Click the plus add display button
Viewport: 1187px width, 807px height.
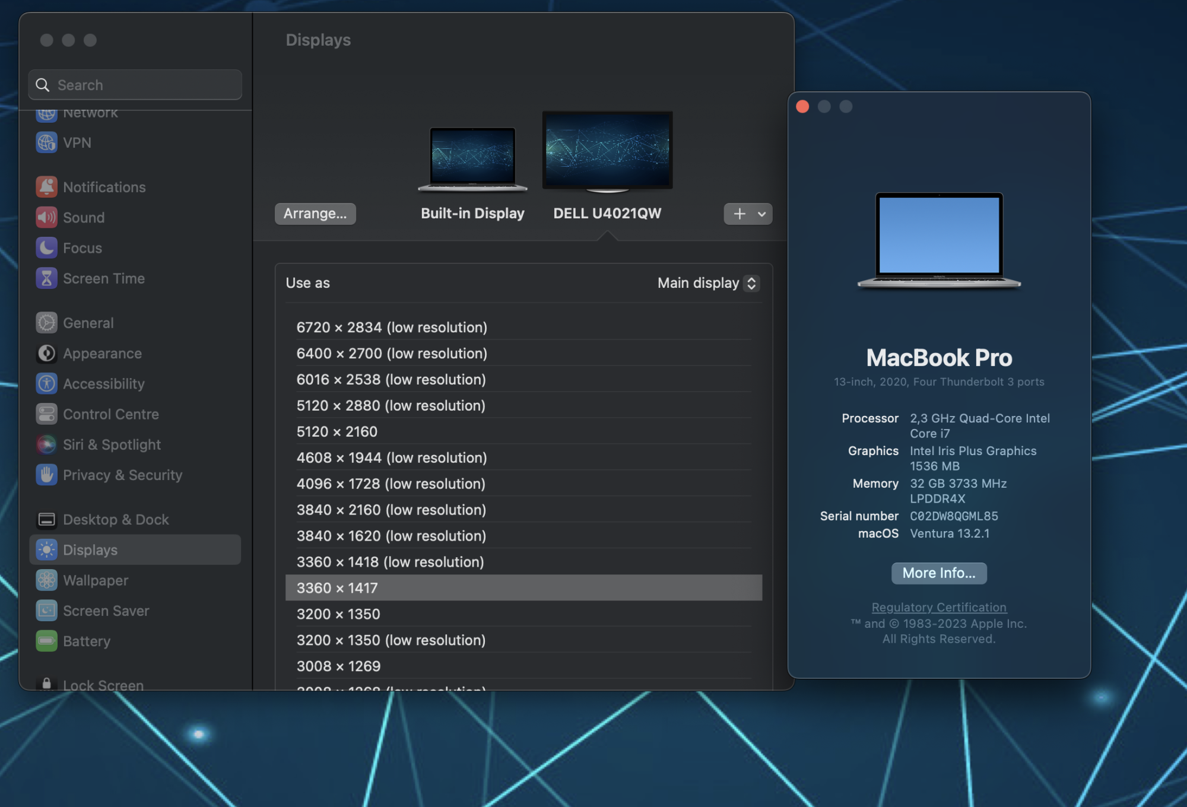coord(739,214)
